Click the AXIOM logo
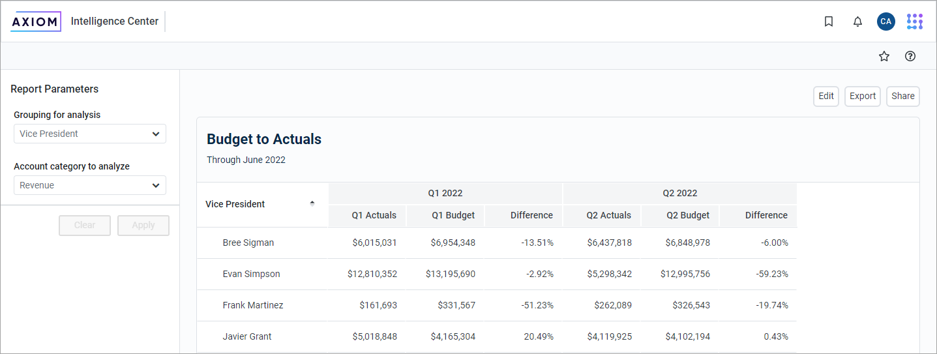This screenshot has height=354, width=937. (x=36, y=22)
